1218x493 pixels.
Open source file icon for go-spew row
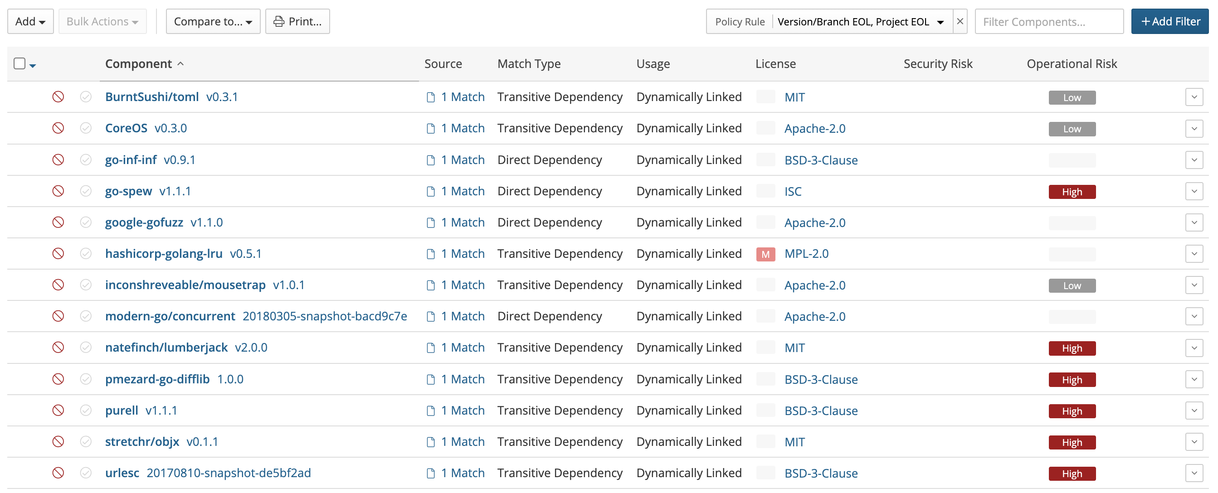(430, 191)
